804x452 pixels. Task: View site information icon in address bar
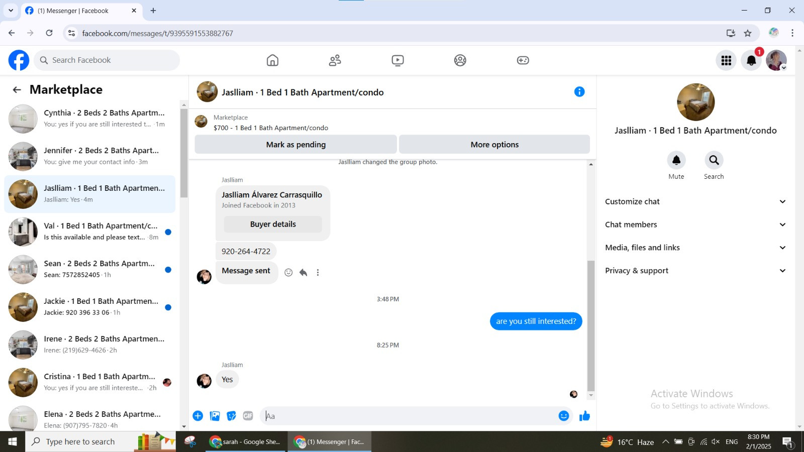click(72, 33)
